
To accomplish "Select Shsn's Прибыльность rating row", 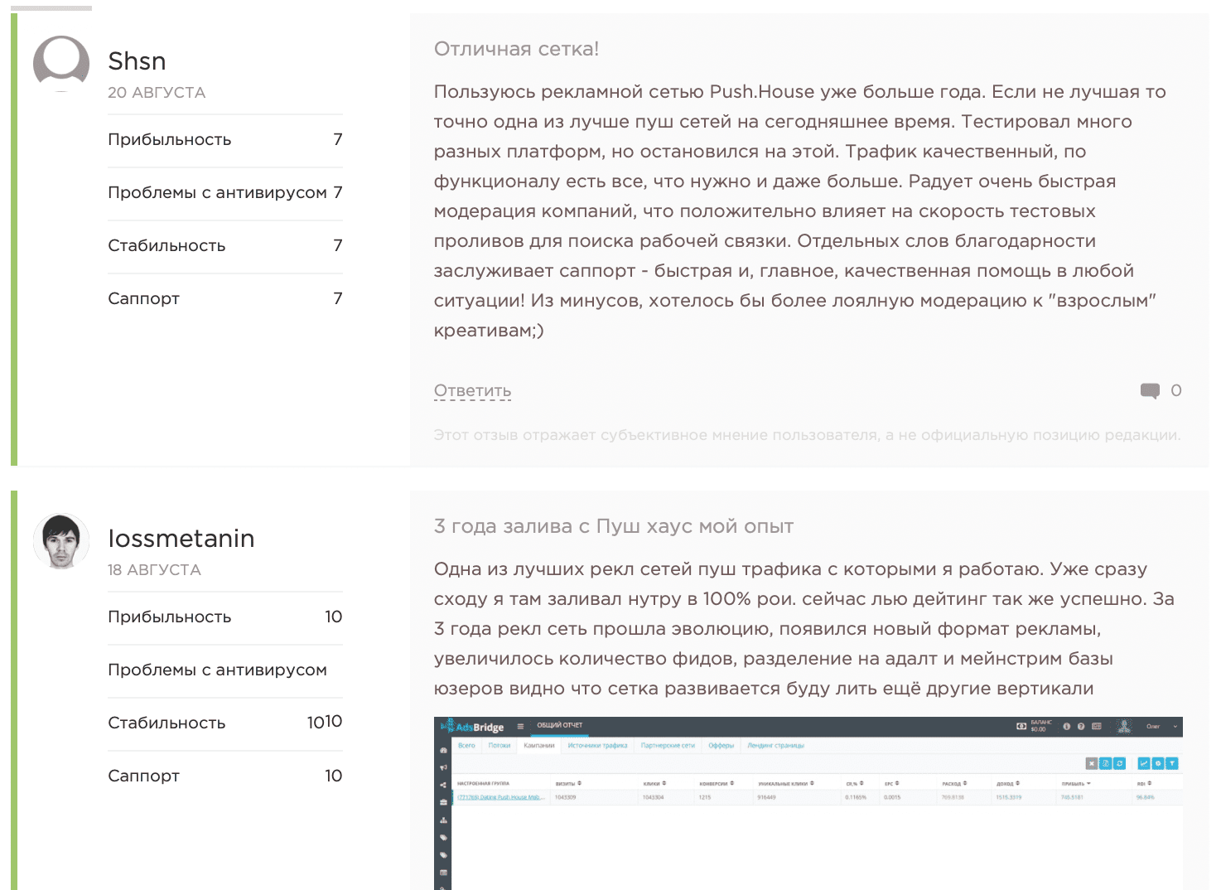I will (x=225, y=140).
